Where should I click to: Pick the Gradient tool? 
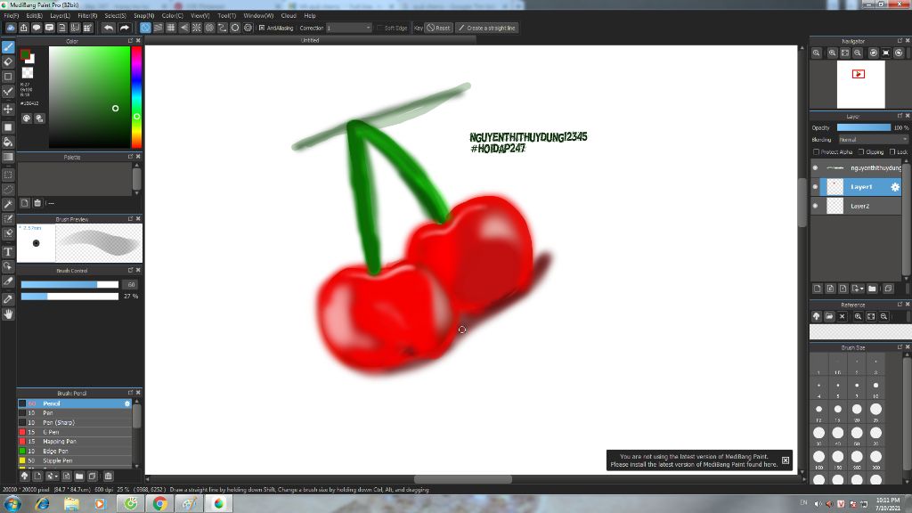coord(8,157)
